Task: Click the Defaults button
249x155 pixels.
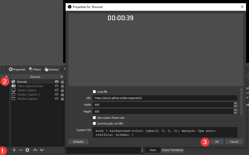Action: 78,141
